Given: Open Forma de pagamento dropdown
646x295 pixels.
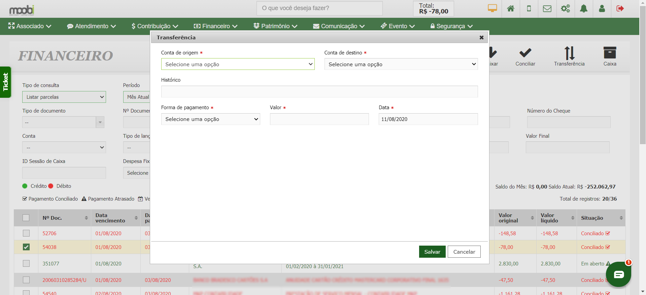Looking at the screenshot, I should (x=210, y=119).
